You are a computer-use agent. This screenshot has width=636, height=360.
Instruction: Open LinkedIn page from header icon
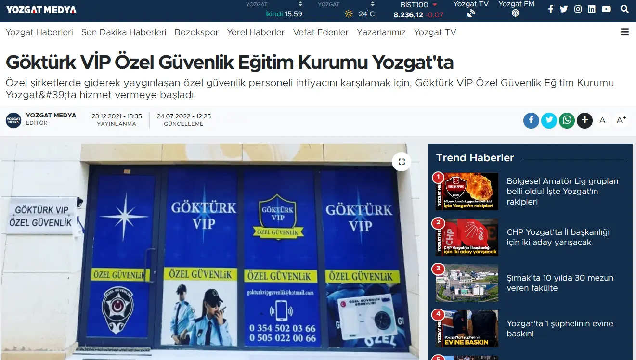592,9
